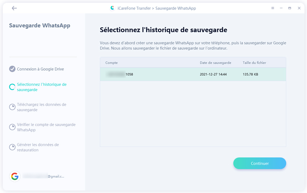Open the Connexion à Google Drive step
307x193 pixels.
pos(40,69)
